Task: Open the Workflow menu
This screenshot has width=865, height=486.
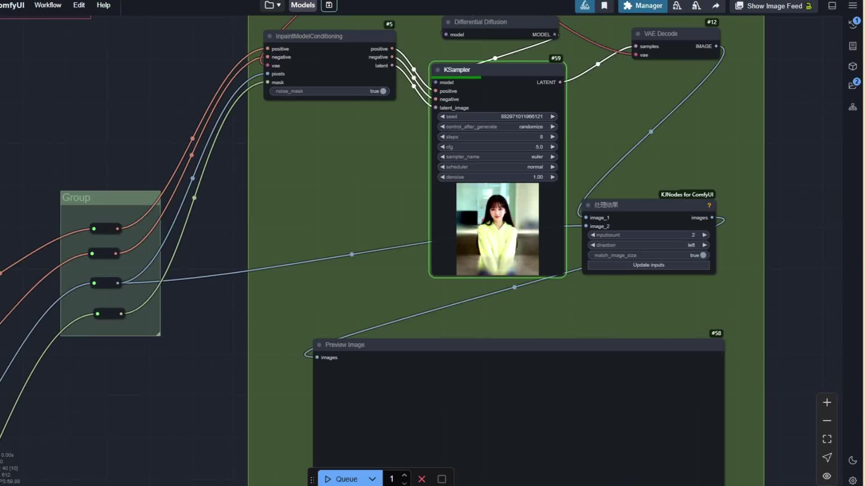Action: [x=47, y=5]
